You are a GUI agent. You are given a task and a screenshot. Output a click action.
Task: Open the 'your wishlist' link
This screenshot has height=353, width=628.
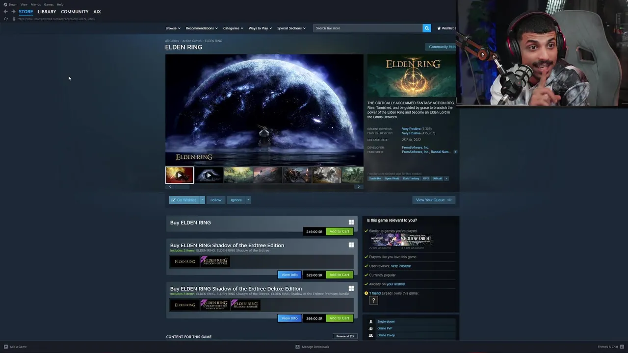click(396, 284)
